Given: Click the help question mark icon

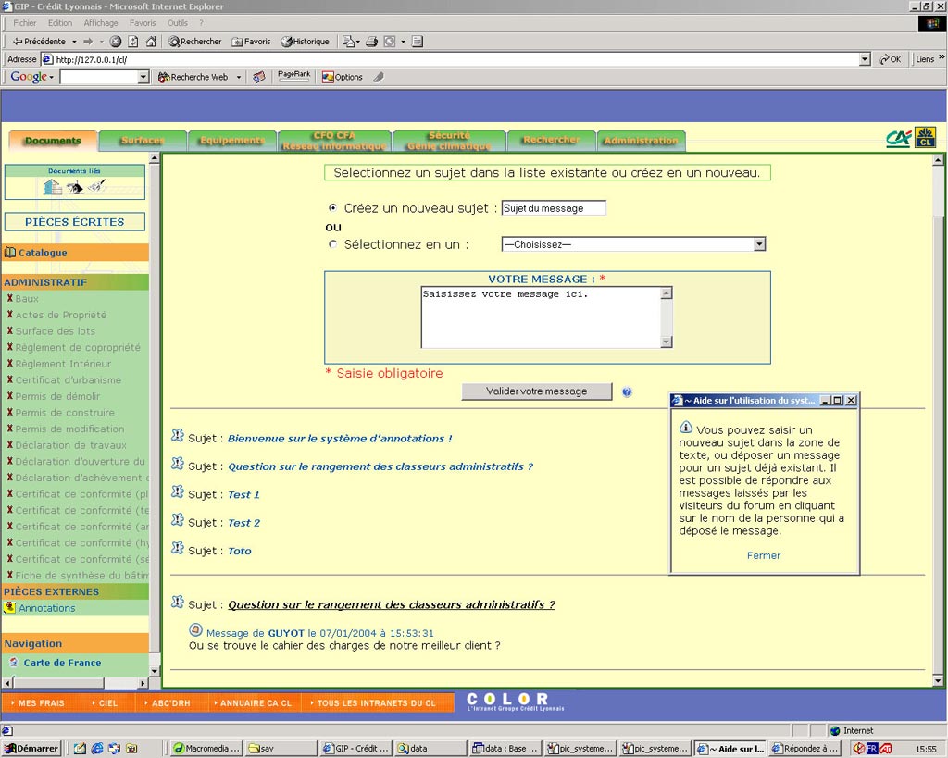Looking at the screenshot, I should pos(627,391).
